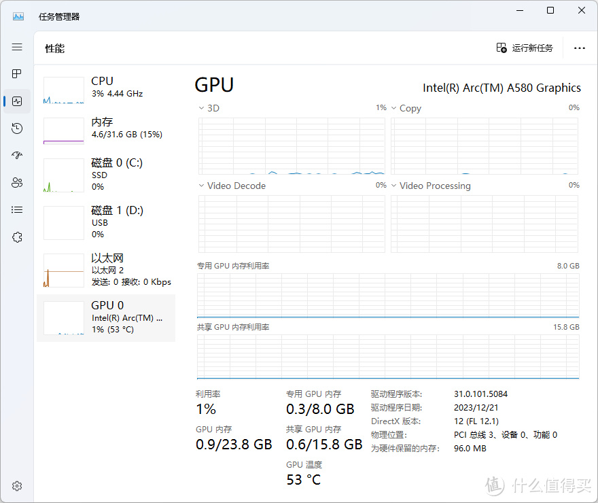Click the 3D engine usage graph
598x503 pixels.
(292, 146)
